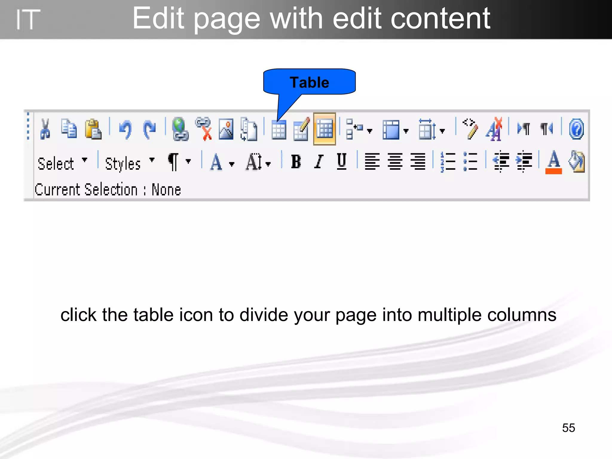Decrease indent icon
This screenshot has height=459, width=612.
[501, 162]
